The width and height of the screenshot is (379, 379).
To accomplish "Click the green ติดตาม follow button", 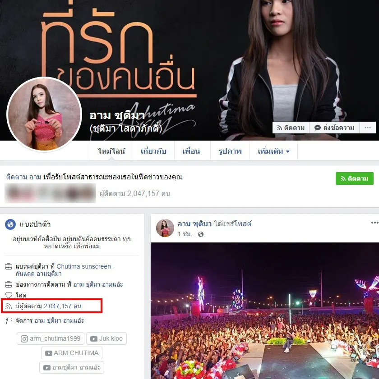I will (x=355, y=178).
